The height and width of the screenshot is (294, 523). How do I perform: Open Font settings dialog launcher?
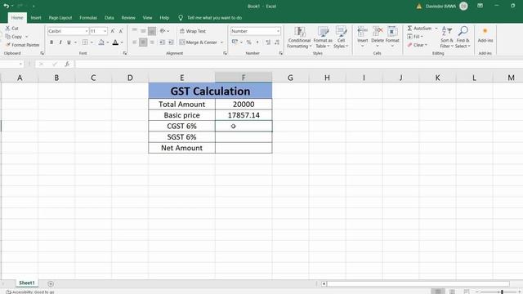[125, 53]
